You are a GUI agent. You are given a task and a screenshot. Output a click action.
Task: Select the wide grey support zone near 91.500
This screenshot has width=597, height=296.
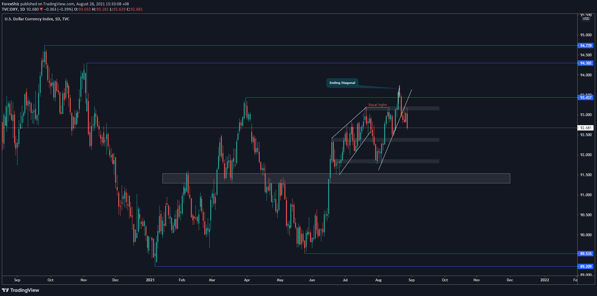click(336, 178)
